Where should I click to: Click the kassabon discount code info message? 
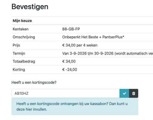tap(75, 107)
